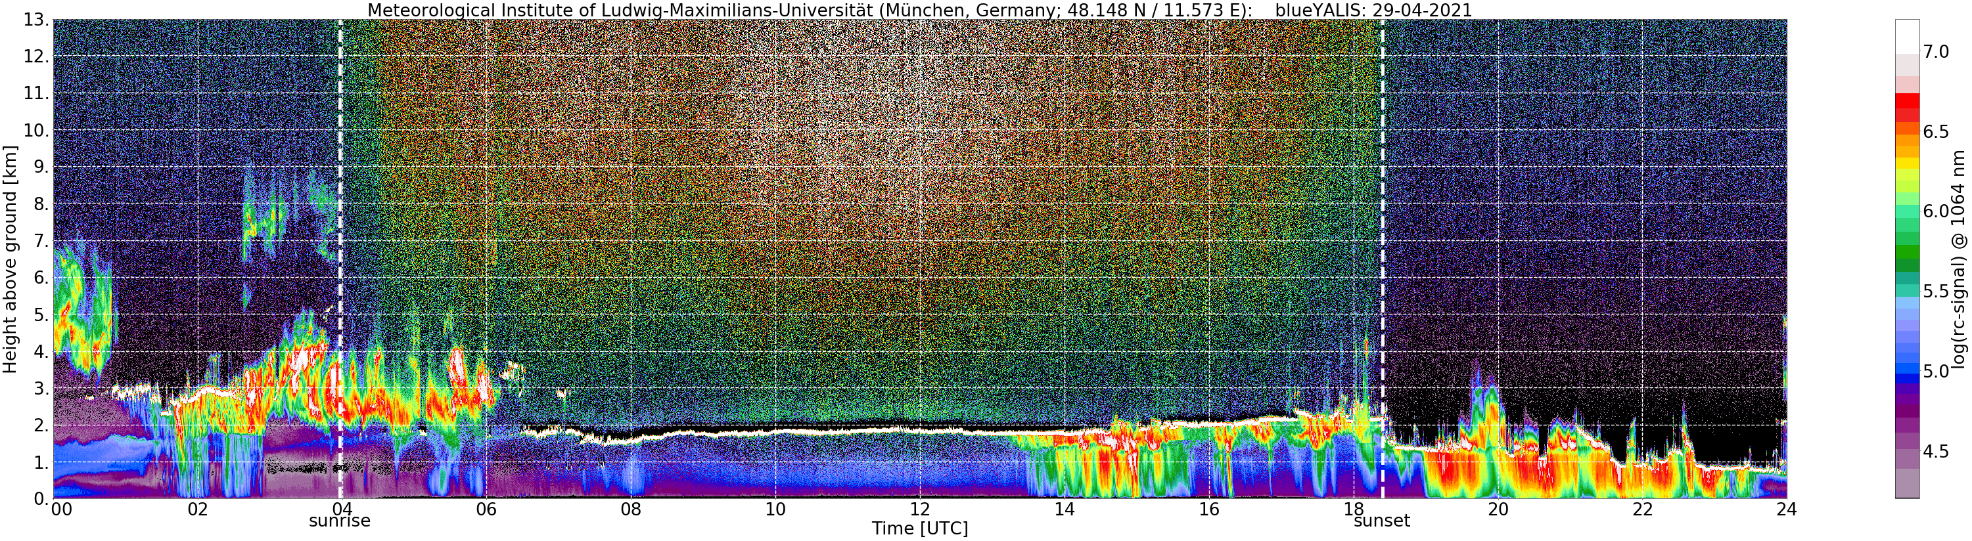
Task: Click the '0.' height tick label
Action: click(42, 499)
